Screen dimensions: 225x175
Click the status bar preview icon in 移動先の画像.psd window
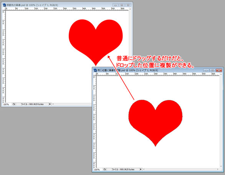14,104
